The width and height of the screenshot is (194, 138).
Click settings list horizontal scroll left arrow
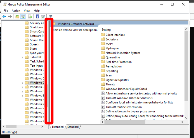point(102,122)
